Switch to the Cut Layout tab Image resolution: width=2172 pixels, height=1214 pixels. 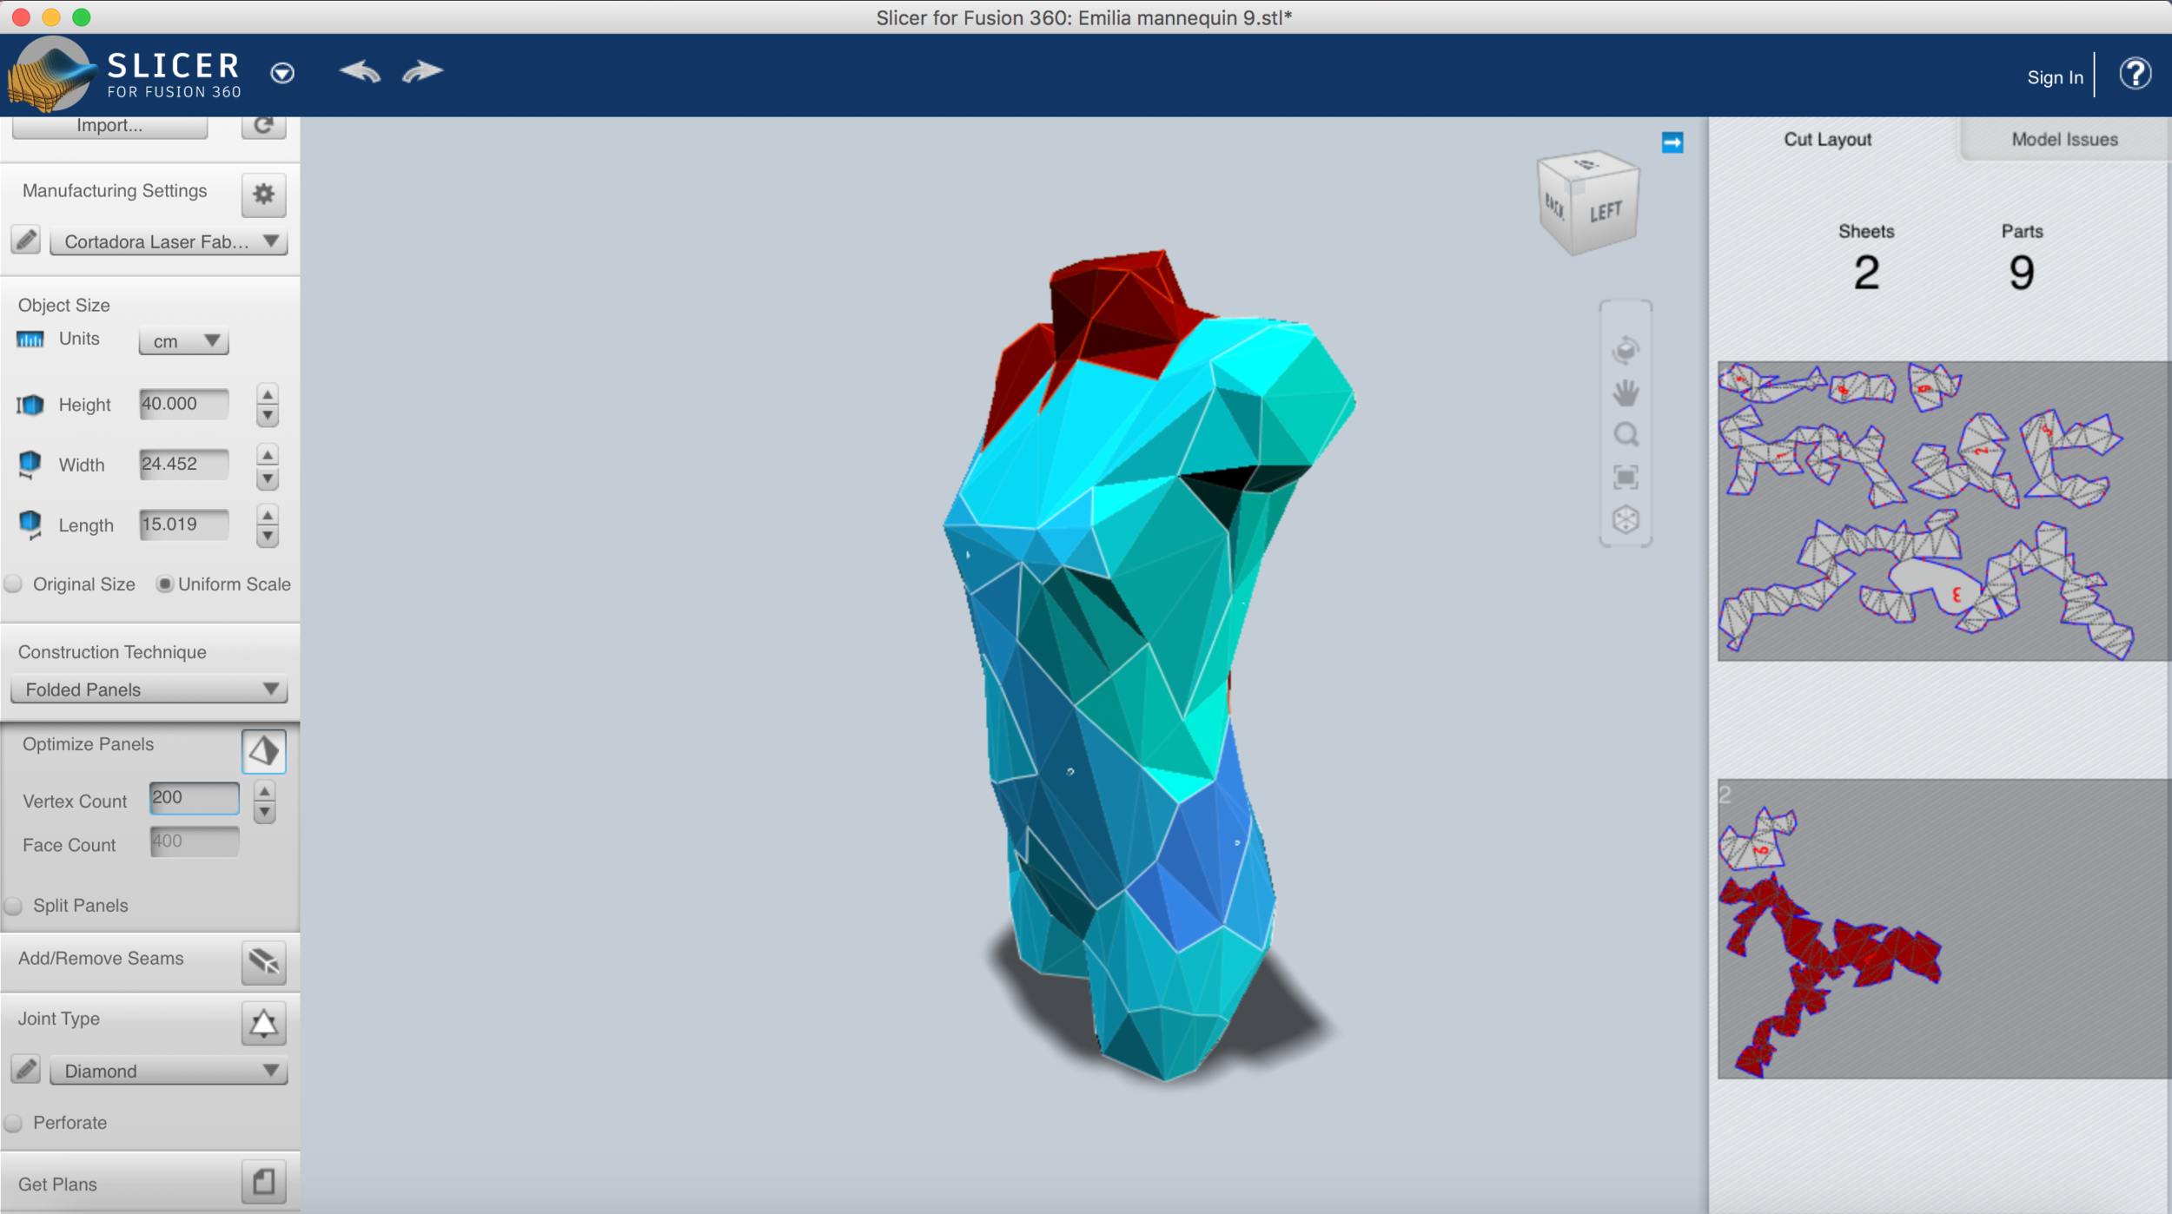pos(1827,139)
